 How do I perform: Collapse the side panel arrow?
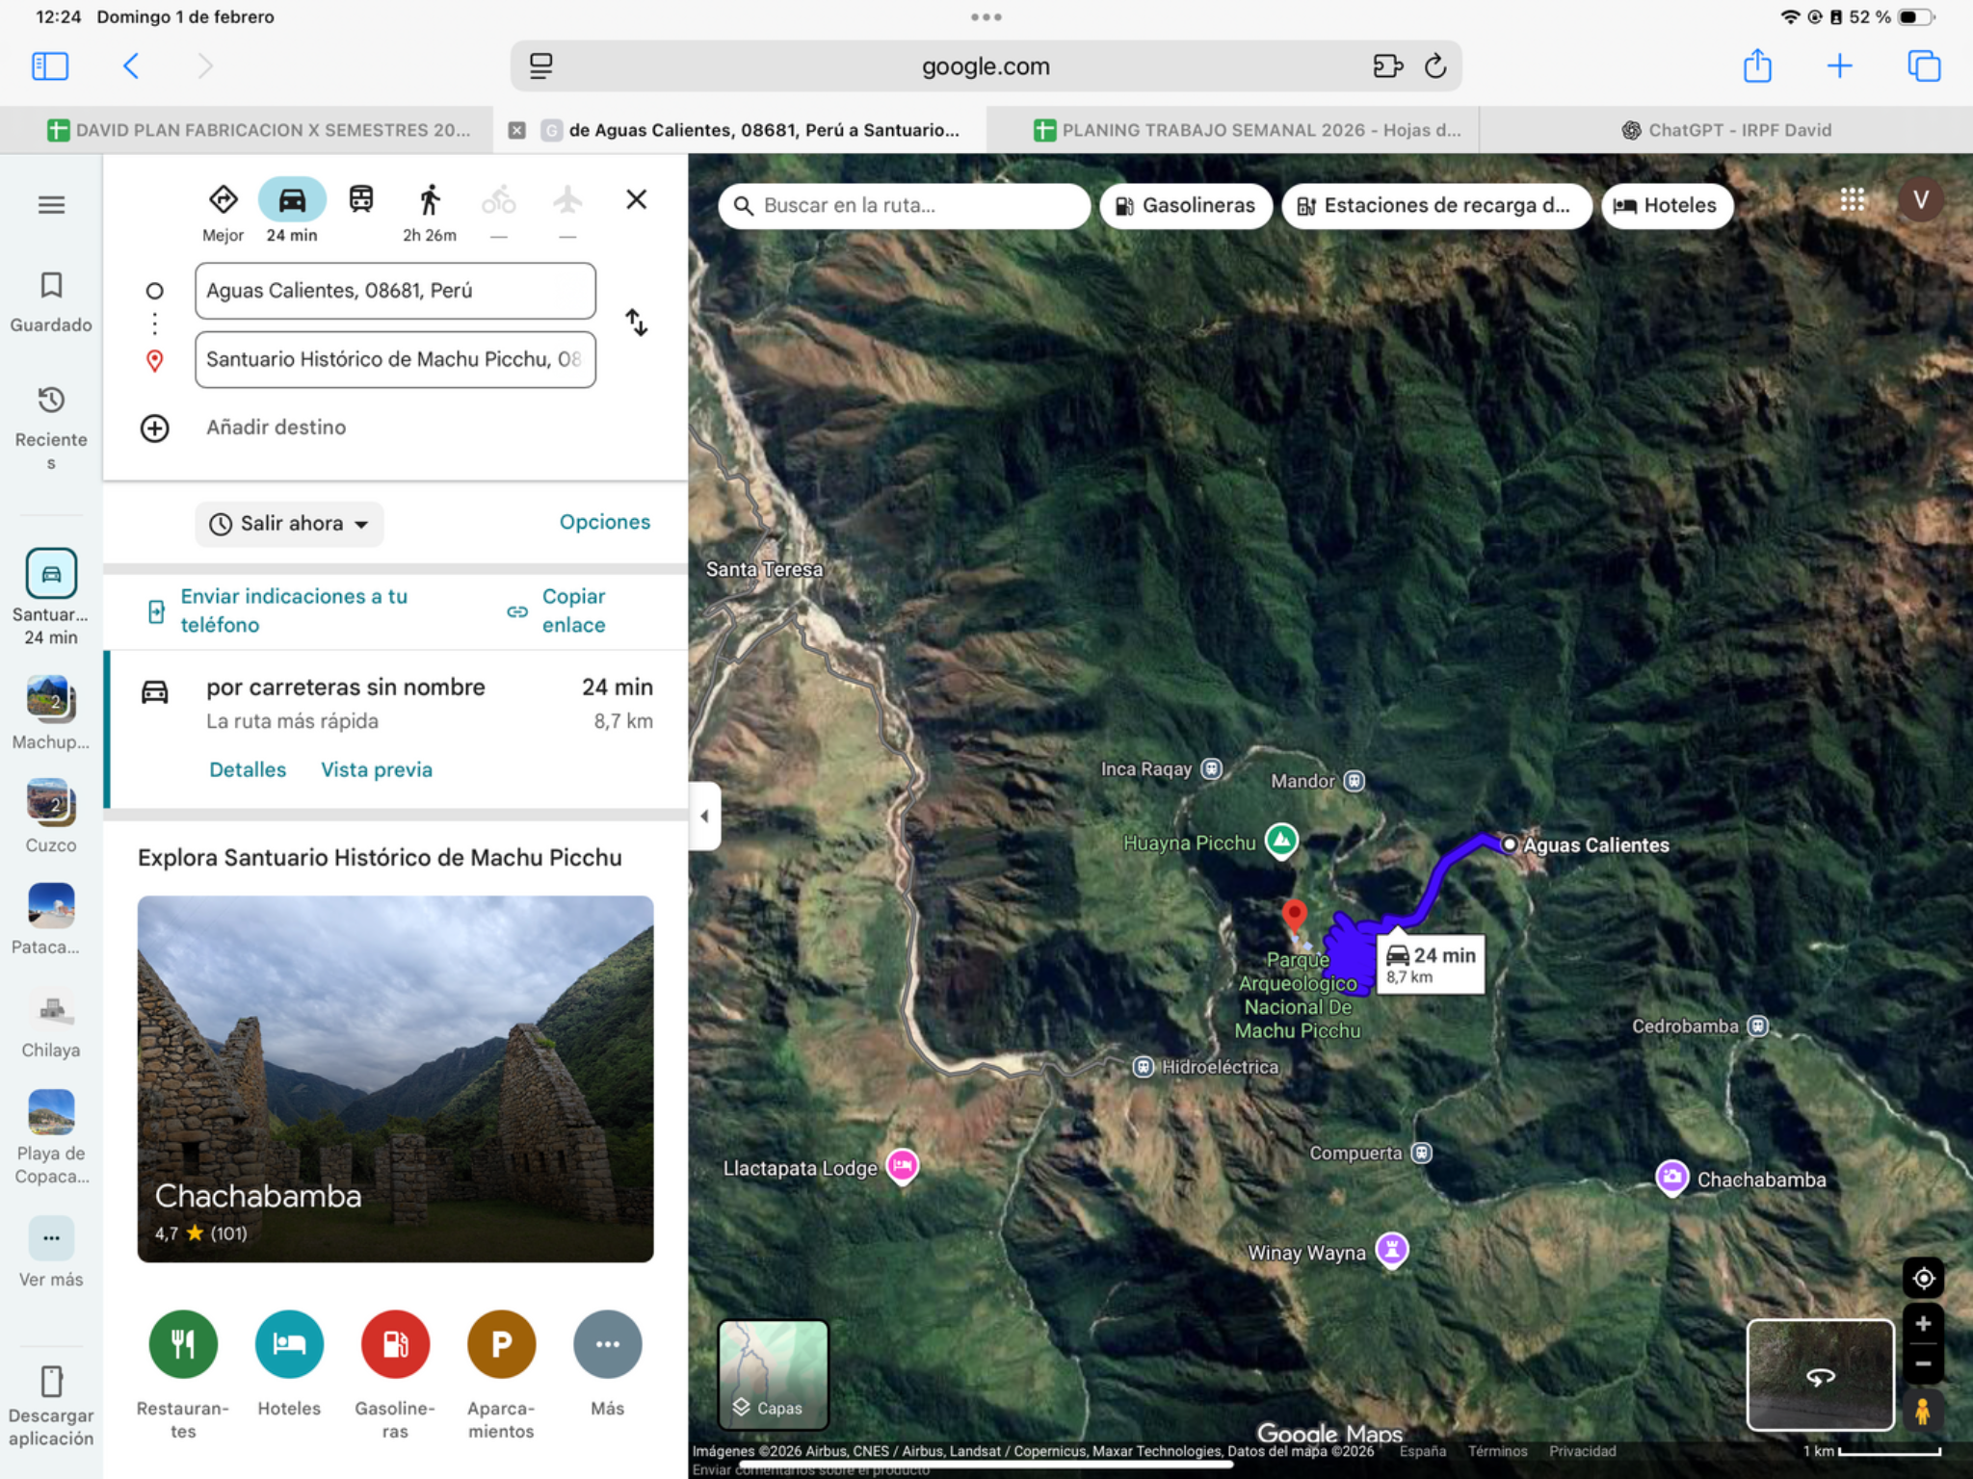pos(704,817)
